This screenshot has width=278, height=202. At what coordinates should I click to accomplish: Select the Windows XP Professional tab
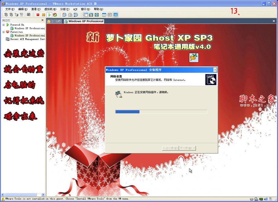coord(84,21)
